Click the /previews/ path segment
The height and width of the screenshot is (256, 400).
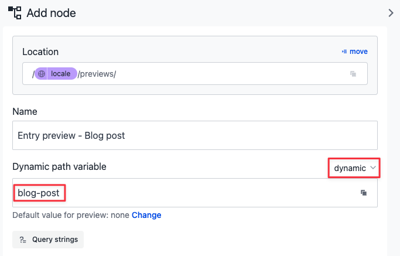pos(97,74)
